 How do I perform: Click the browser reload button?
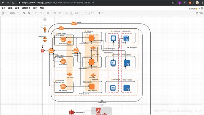(13, 2)
